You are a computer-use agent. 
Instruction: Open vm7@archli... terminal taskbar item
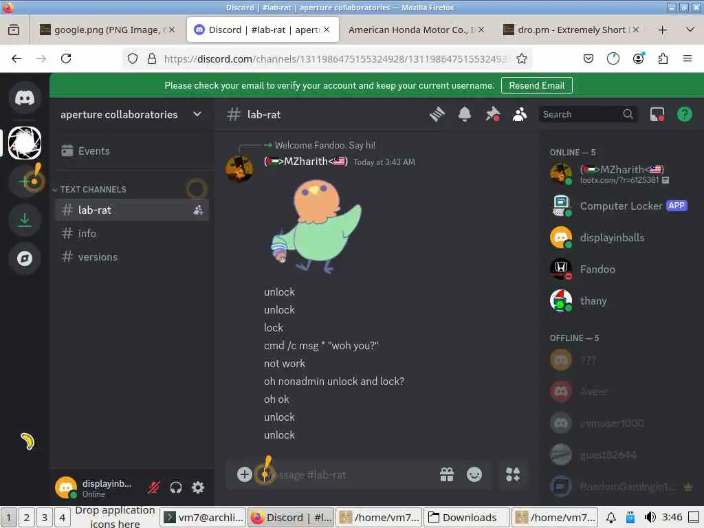click(x=203, y=518)
